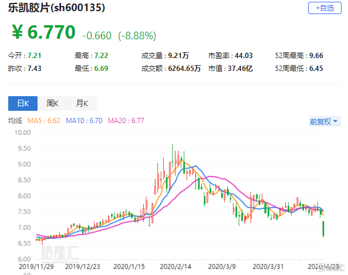Click the current price ¥6.770
The image size is (348, 275).
43,32
